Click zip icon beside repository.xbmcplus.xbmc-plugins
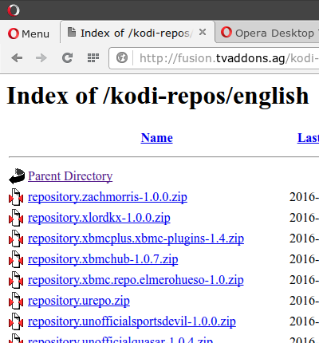Screen dimensions: 319x343 16,239
